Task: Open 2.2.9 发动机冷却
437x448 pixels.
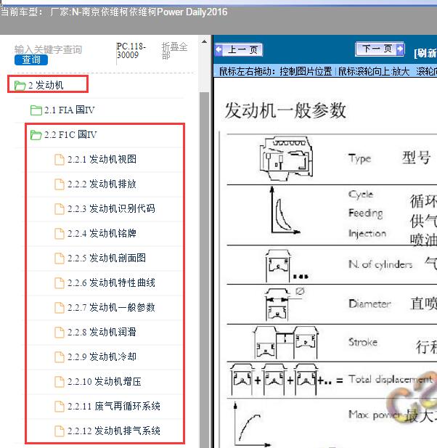Action: 102,357
